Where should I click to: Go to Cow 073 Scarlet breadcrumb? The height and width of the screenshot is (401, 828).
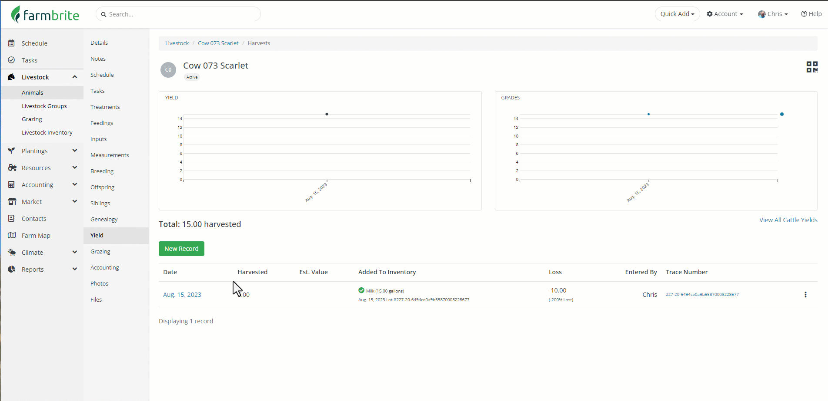pyautogui.click(x=218, y=43)
